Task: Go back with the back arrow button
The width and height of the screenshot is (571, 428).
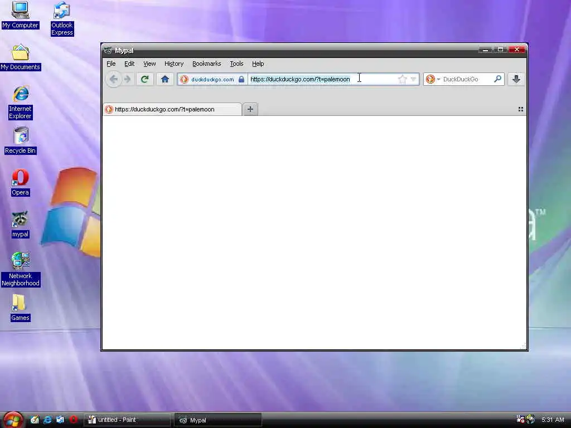Action: [114, 79]
